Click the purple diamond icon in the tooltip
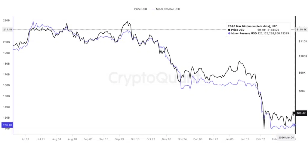Image resolution: width=308 pixels, height=143 pixels. point(229,33)
